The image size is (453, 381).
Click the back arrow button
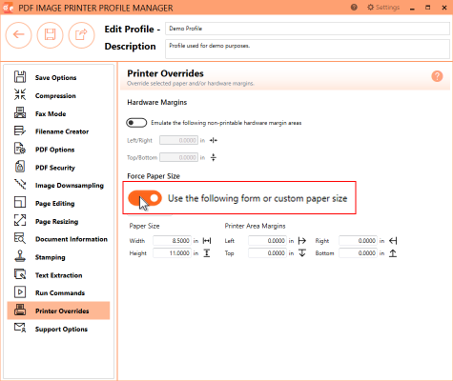pyautogui.click(x=19, y=34)
